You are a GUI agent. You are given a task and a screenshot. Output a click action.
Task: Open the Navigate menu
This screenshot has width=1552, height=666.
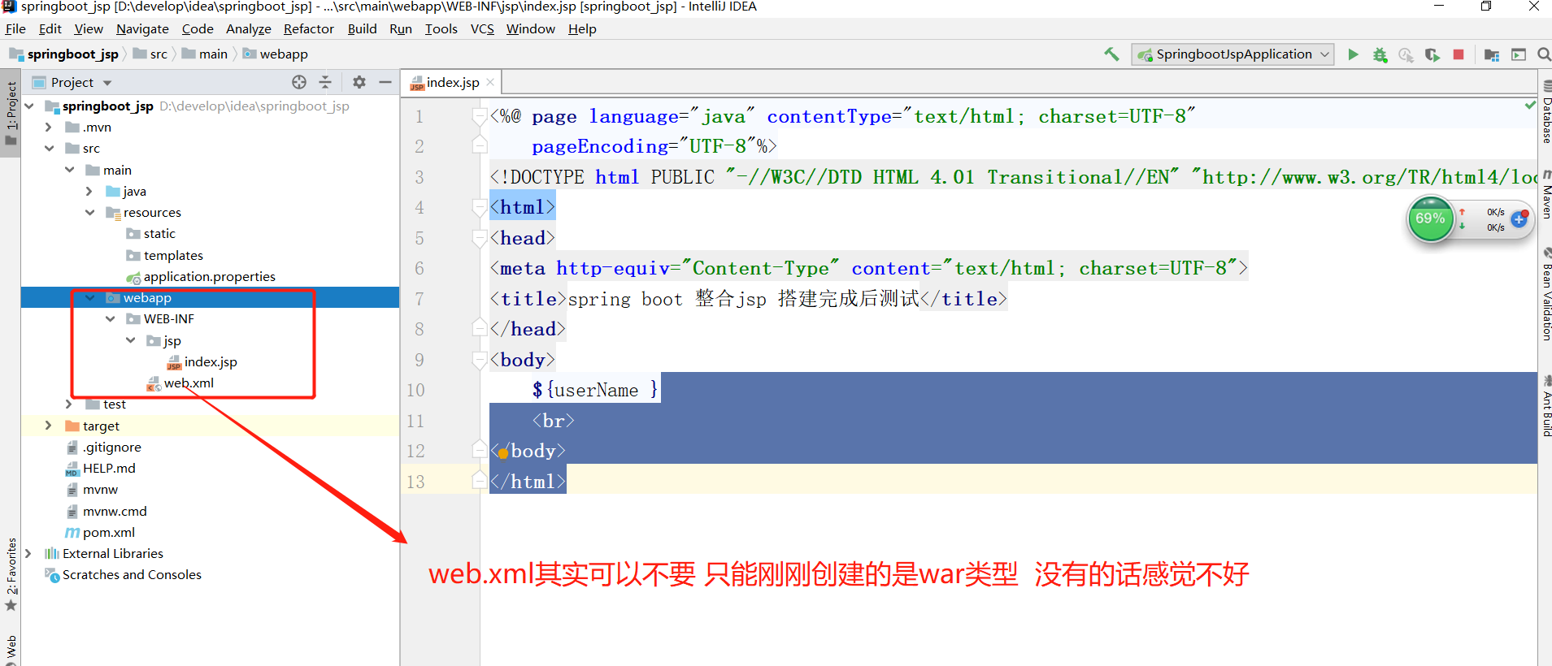click(x=142, y=28)
